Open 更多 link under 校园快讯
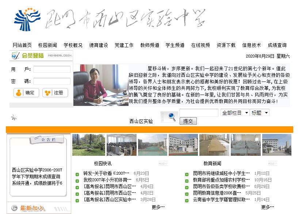The height and width of the screenshot is (214, 302). tap(158, 207)
